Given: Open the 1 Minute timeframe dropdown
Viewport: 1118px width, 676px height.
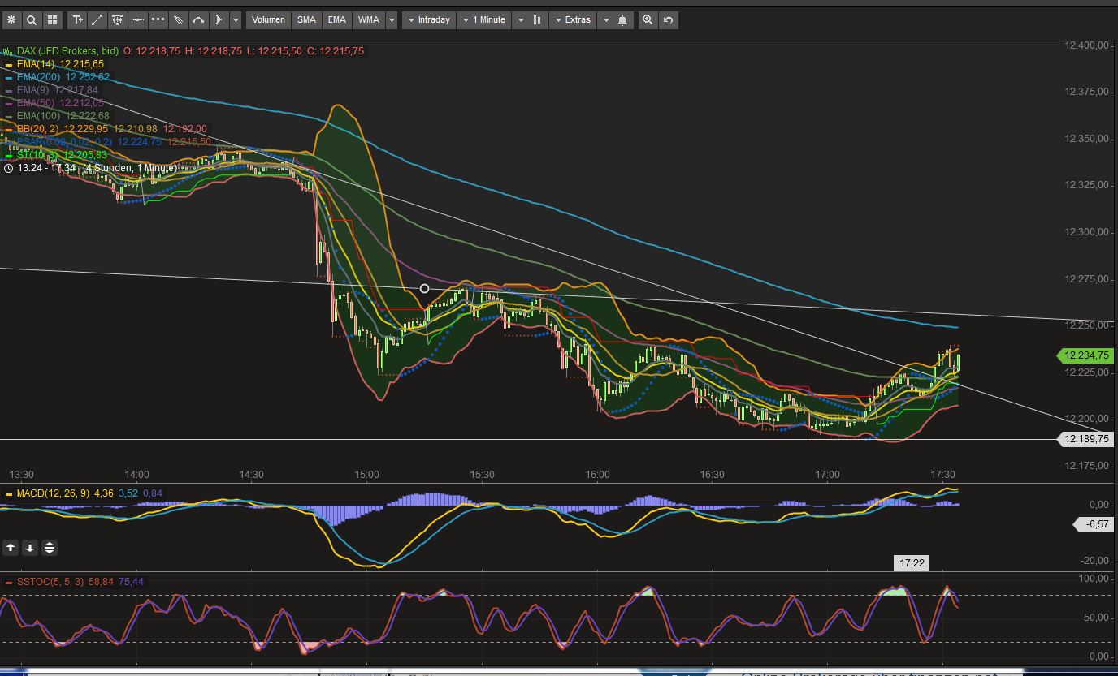Looking at the screenshot, I should (484, 19).
